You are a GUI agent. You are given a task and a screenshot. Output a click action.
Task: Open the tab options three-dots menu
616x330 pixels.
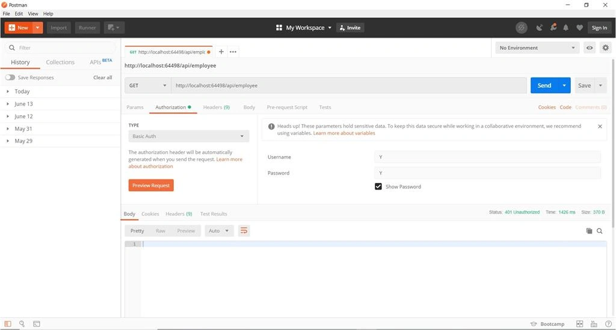coord(233,52)
